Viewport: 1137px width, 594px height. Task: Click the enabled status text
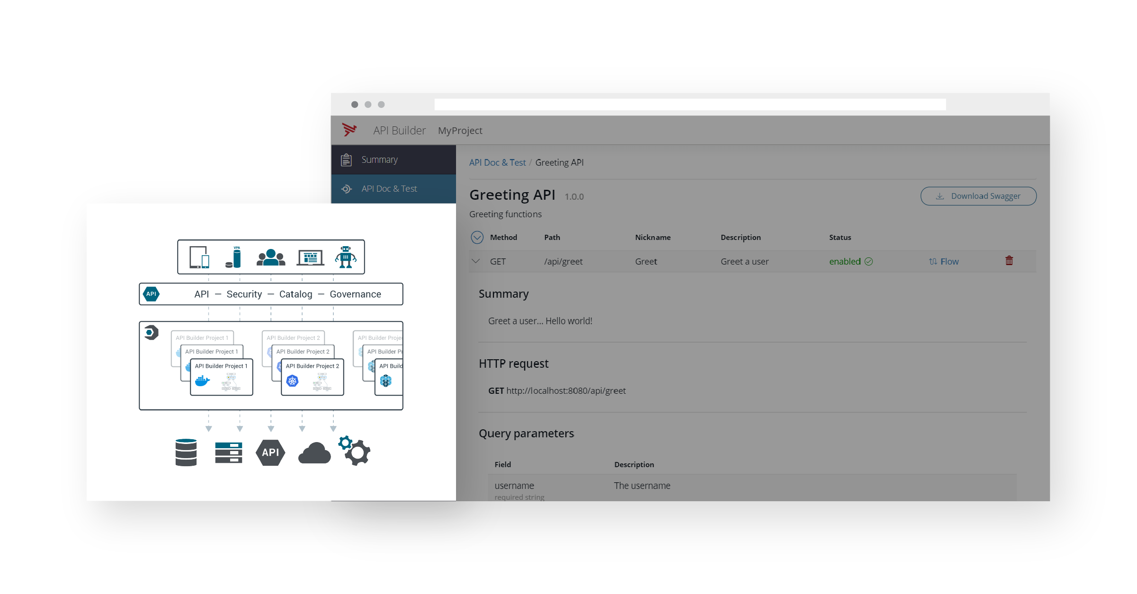tap(845, 261)
